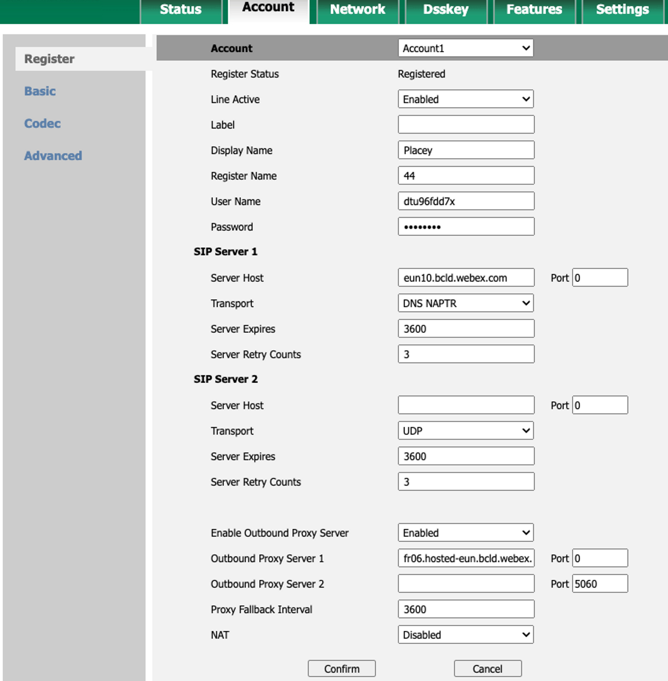Click Outbound Proxy Server 1 Port field
668x681 pixels.
[x=600, y=558]
